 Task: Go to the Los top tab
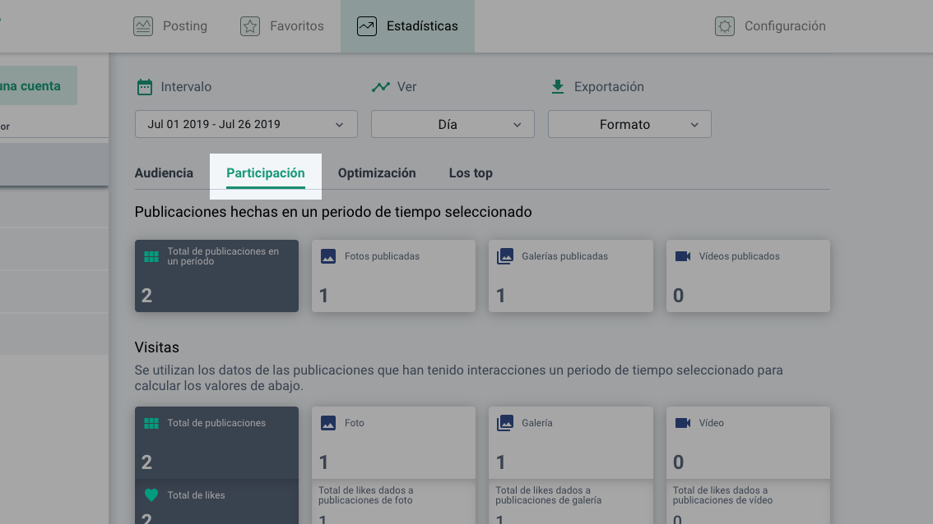pyautogui.click(x=471, y=173)
